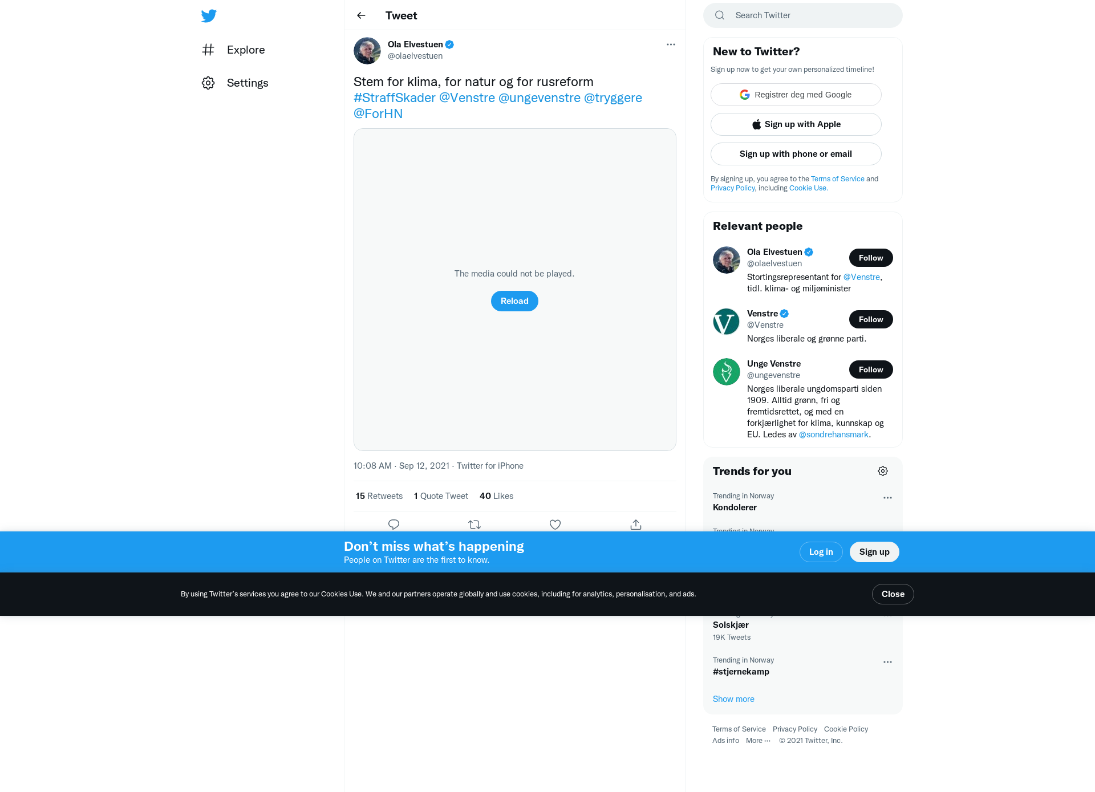Viewport: 1095px width, 792px height.
Task: Click Ola Elvestuen's avatar in tweet
Action: click(x=367, y=51)
